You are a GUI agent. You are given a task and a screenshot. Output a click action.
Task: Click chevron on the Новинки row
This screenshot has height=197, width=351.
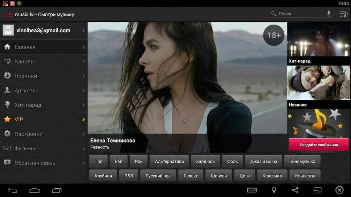(84, 76)
